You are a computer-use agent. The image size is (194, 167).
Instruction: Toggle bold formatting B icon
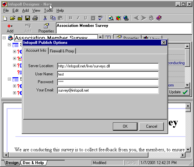coord(71,18)
